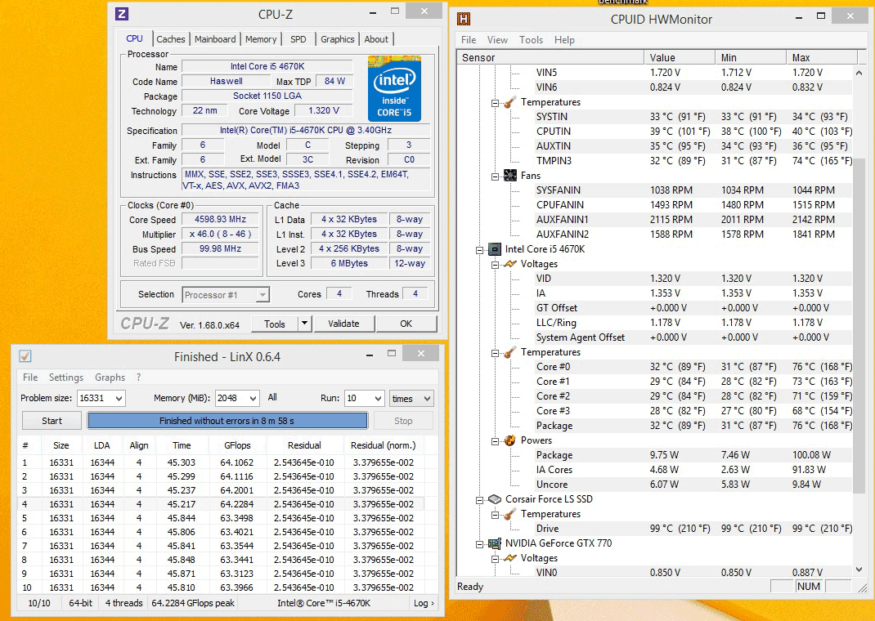Viewport: 875px width, 621px height.
Task: Click the LinX finished progress bar
Action: coord(227,421)
